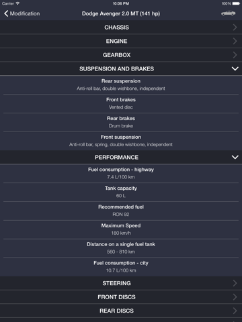Select the Maximum Speed row
Screen dimensions: 242x322
click(121, 229)
